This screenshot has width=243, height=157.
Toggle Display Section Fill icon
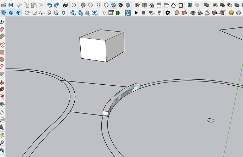pyautogui.click(x=18, y=13)
